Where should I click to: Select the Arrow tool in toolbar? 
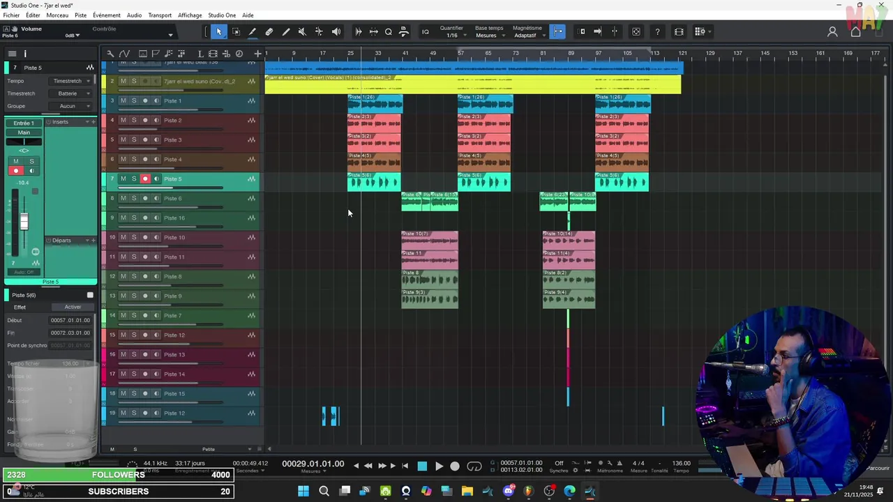pyautogui.click(x=219, y=31)
